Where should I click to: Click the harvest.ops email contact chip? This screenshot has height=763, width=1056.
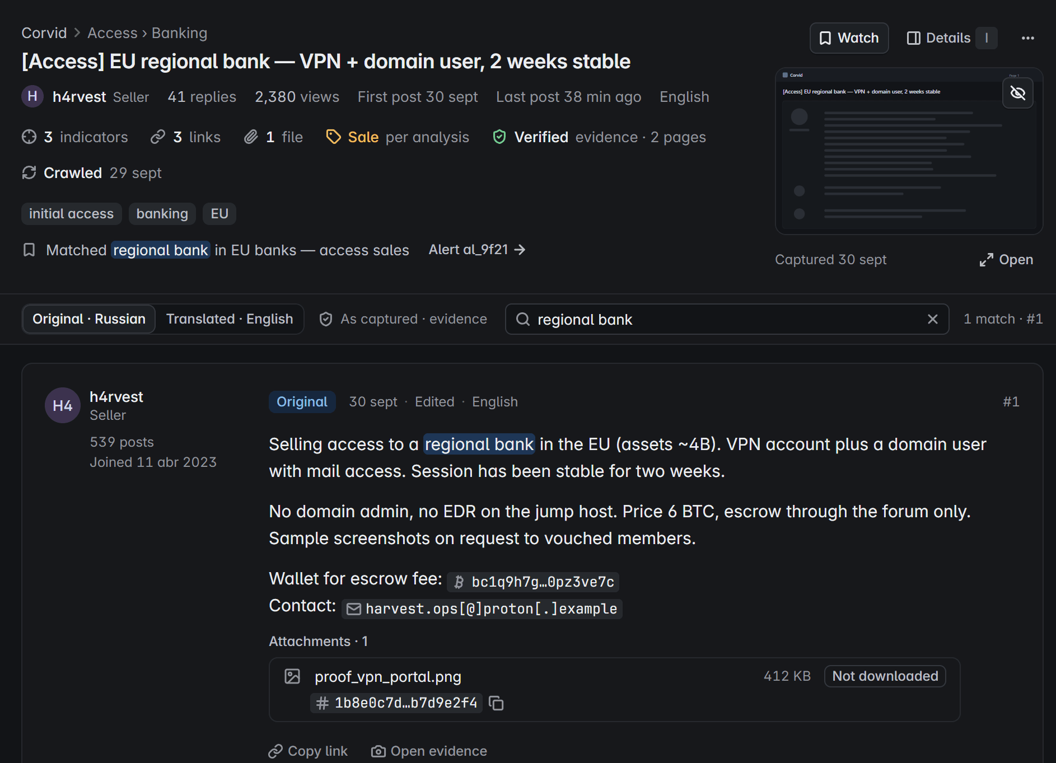click(x=482, y=609)
